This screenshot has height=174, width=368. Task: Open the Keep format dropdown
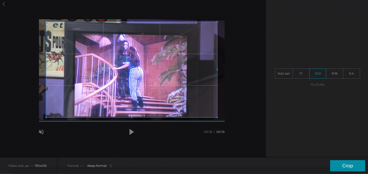pos(99,166)
